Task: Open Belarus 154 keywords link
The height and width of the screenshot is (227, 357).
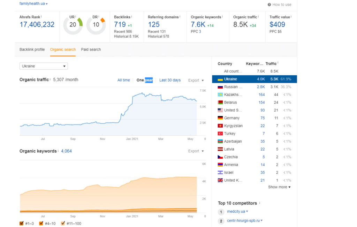Action: [x=261, y=103]
